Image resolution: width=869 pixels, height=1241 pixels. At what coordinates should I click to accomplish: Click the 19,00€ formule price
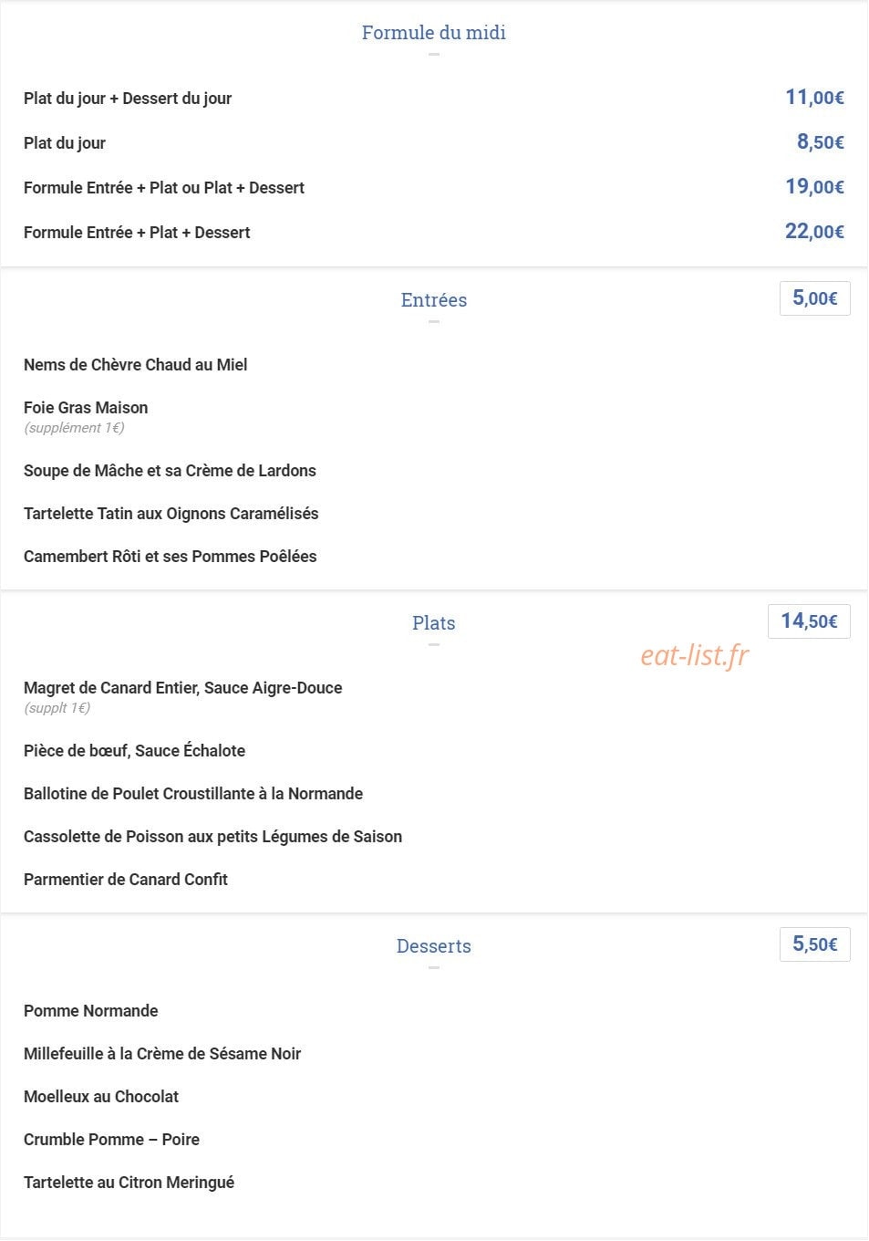(815, 187)
